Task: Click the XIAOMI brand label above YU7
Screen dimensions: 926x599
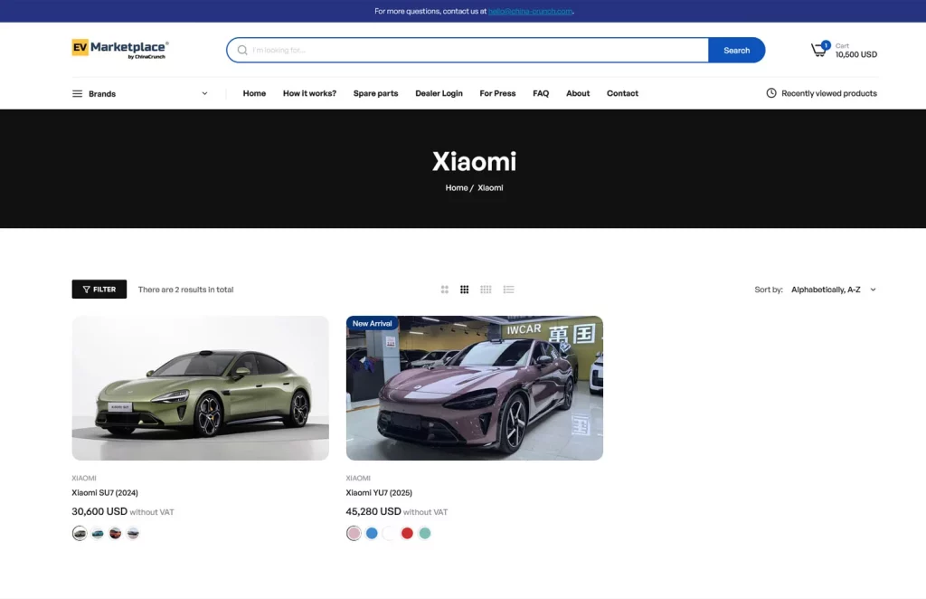Action: click(358, 478)
